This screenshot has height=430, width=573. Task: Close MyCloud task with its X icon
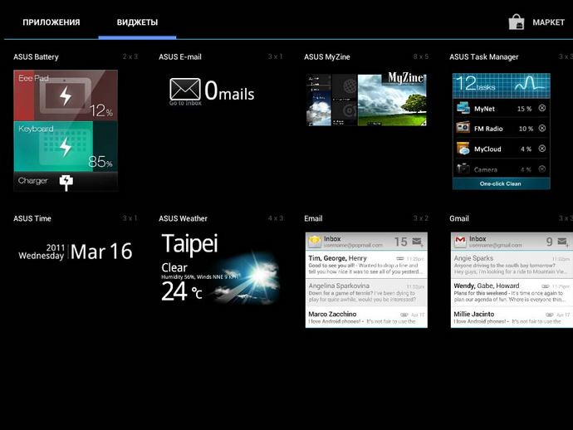pyautogui.click(x=541, y=149)
